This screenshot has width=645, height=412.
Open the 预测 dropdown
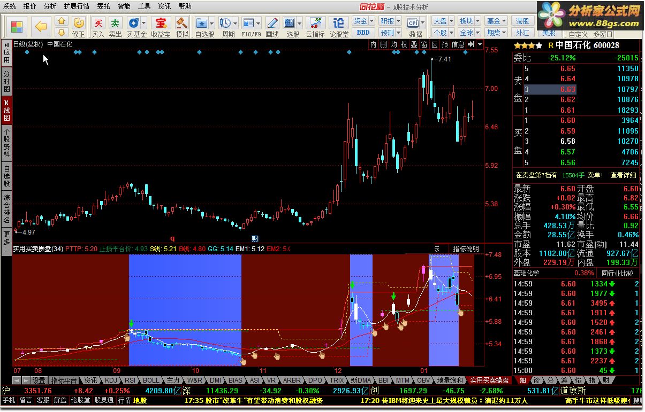(x=390, y=32)
